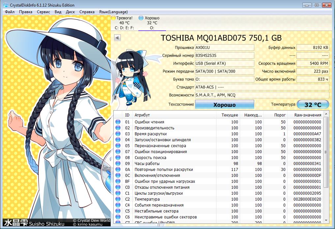The height and width of the screenshot is (229, 335).
Task: Open the Диск menu
Action: coord(70,12)
